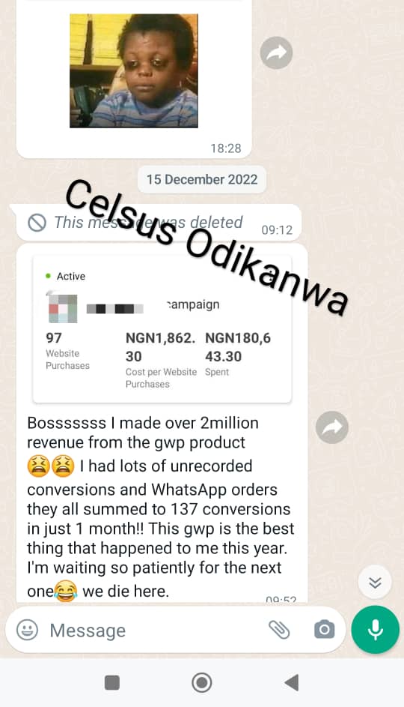404x707 pixels.
Task: Open the emoji picker in message bar
Action: point(28,630)
